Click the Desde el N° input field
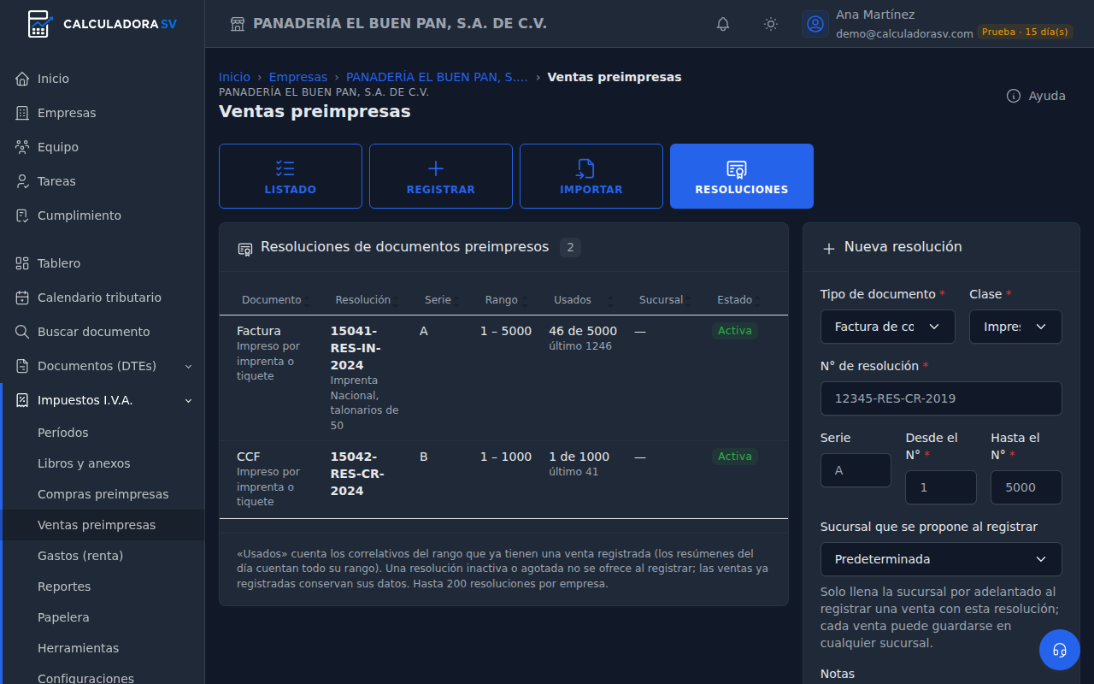This screenshot has width=1094, height=684. pyautogui.click(x=941, y=487)
